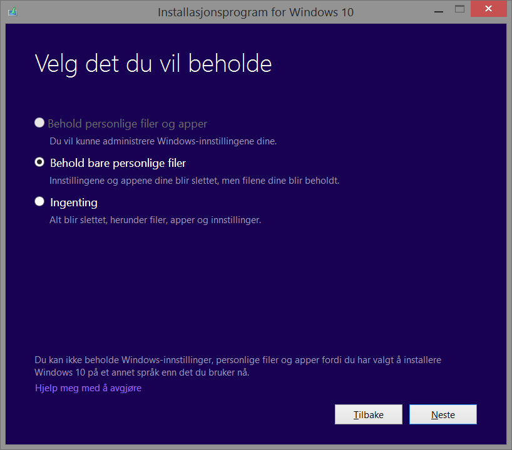The height and width of the screenshot is (450, 512).
Task: Maximize the installer window
Action: (x=460, y=9)
